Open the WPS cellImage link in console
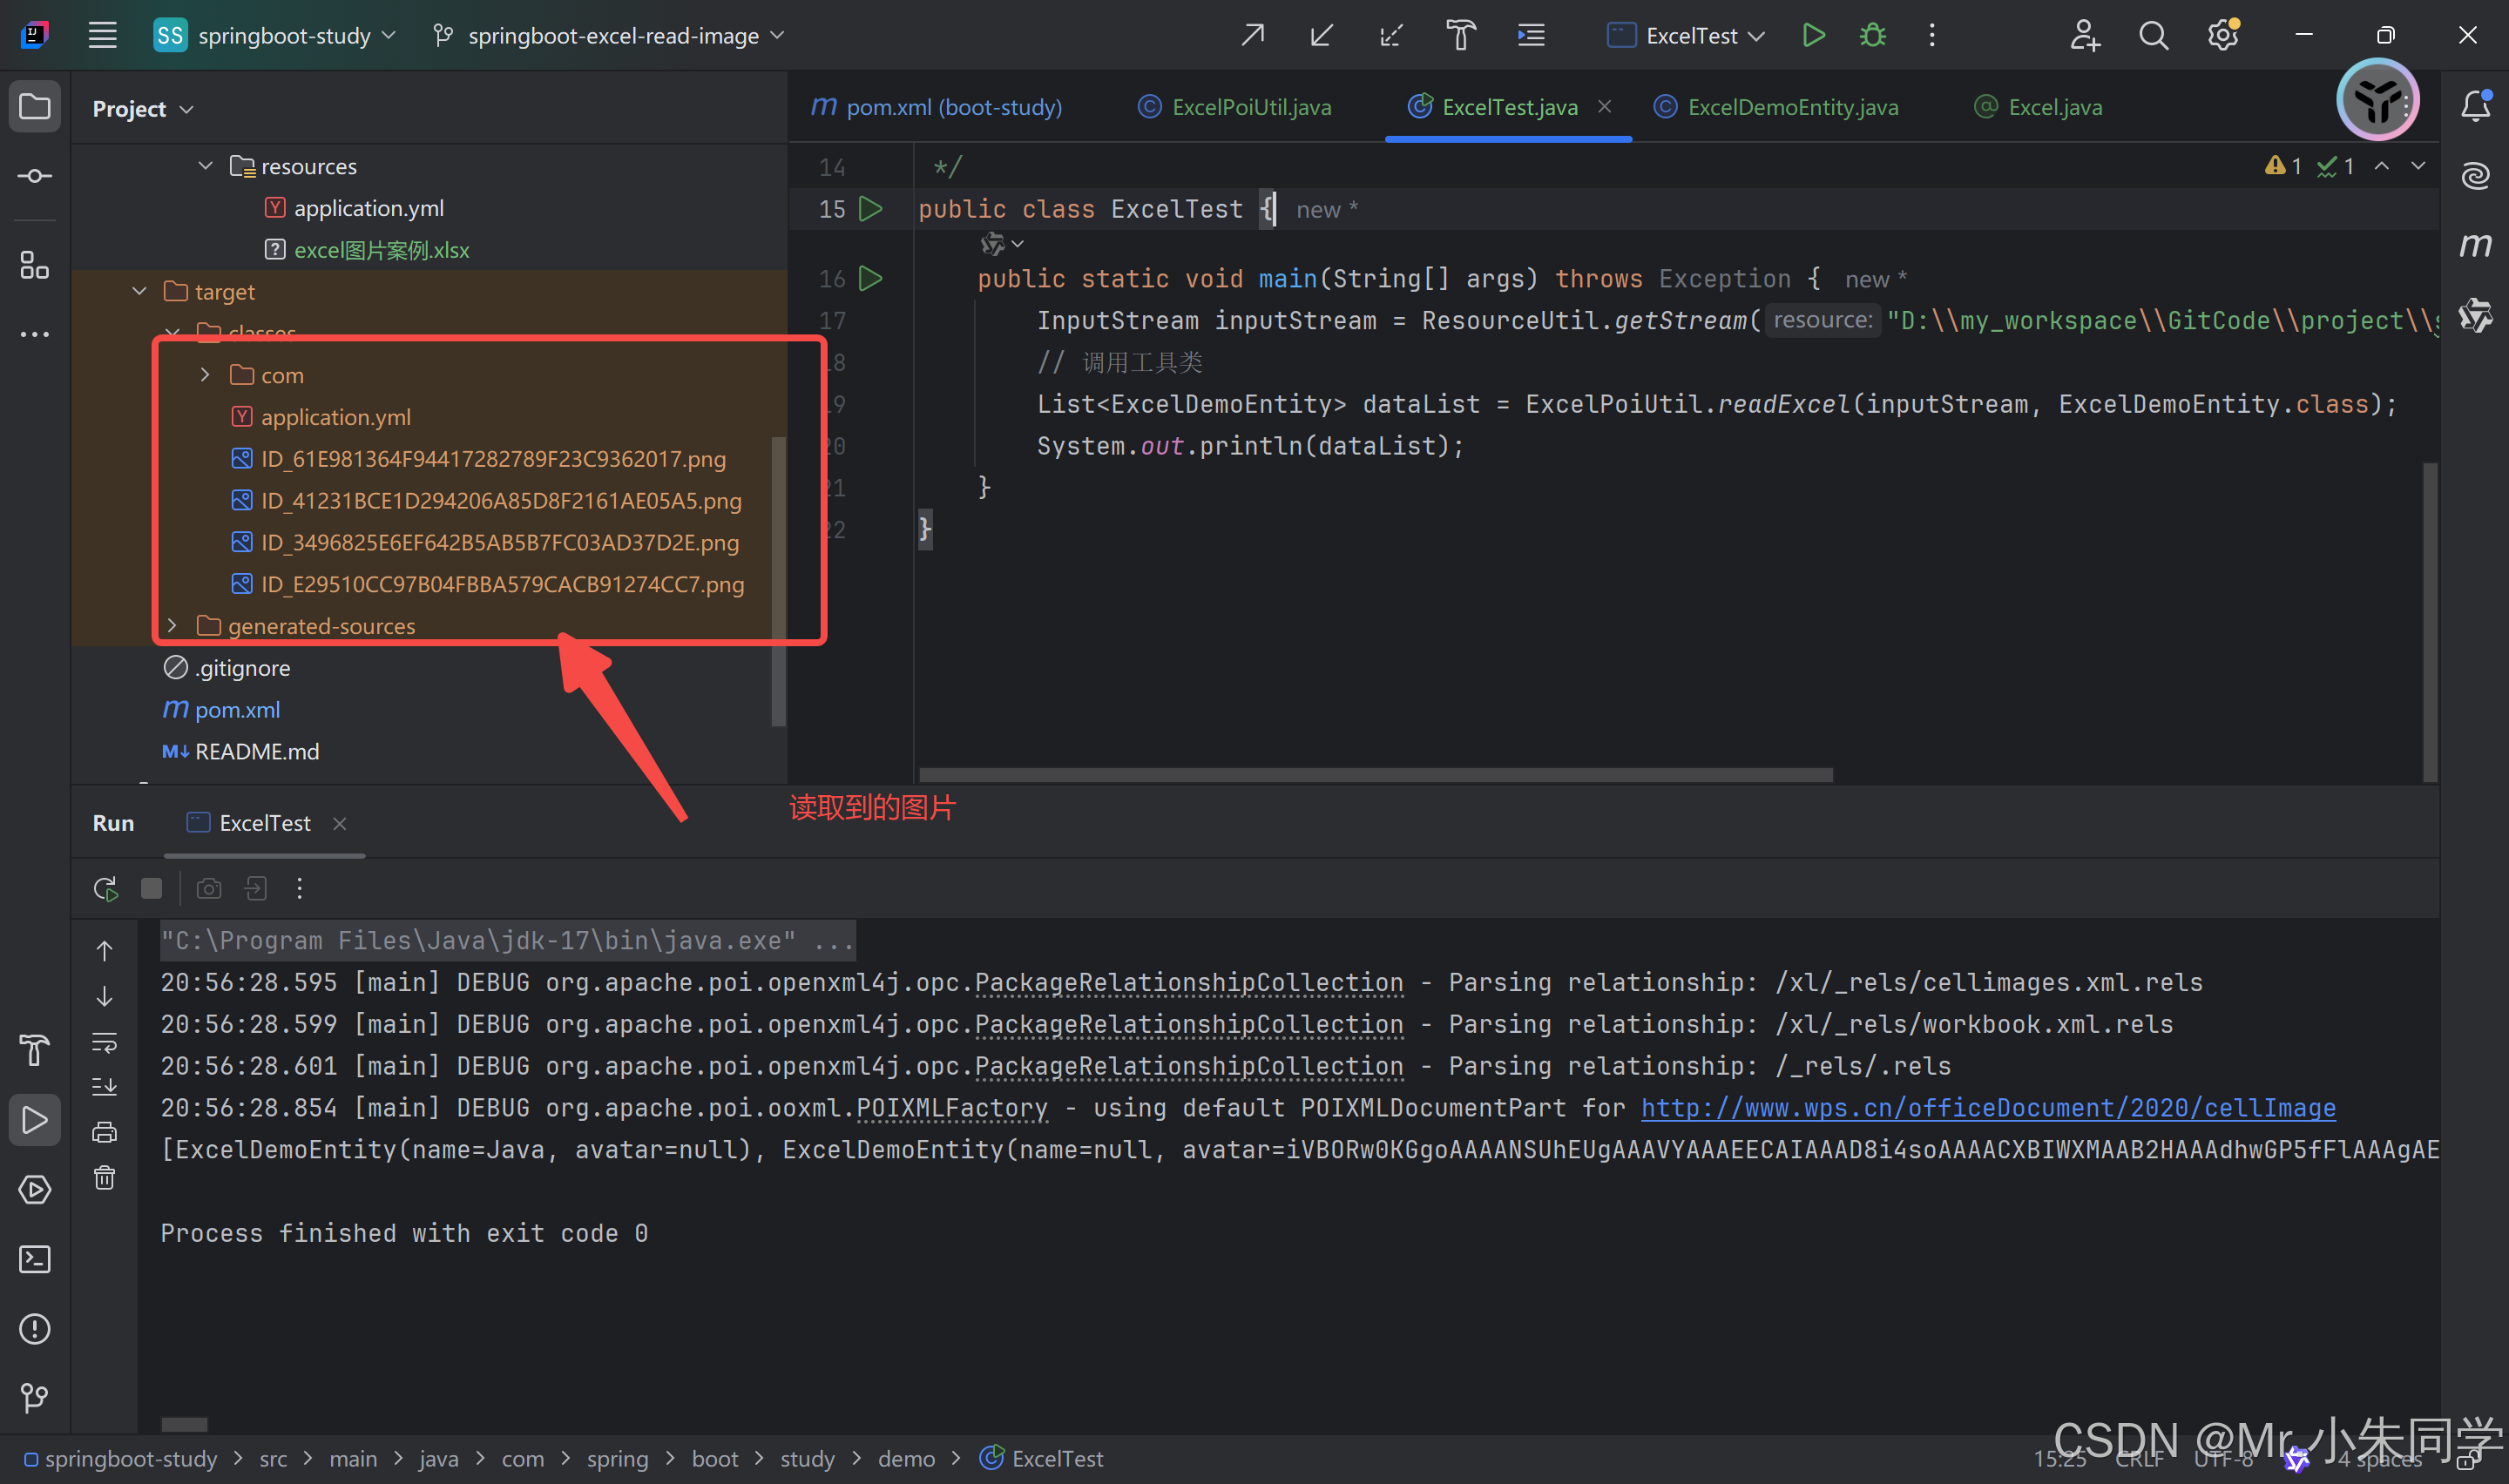The height and width of the screenshot is (1484, 2509). tap(1988, 1107)
